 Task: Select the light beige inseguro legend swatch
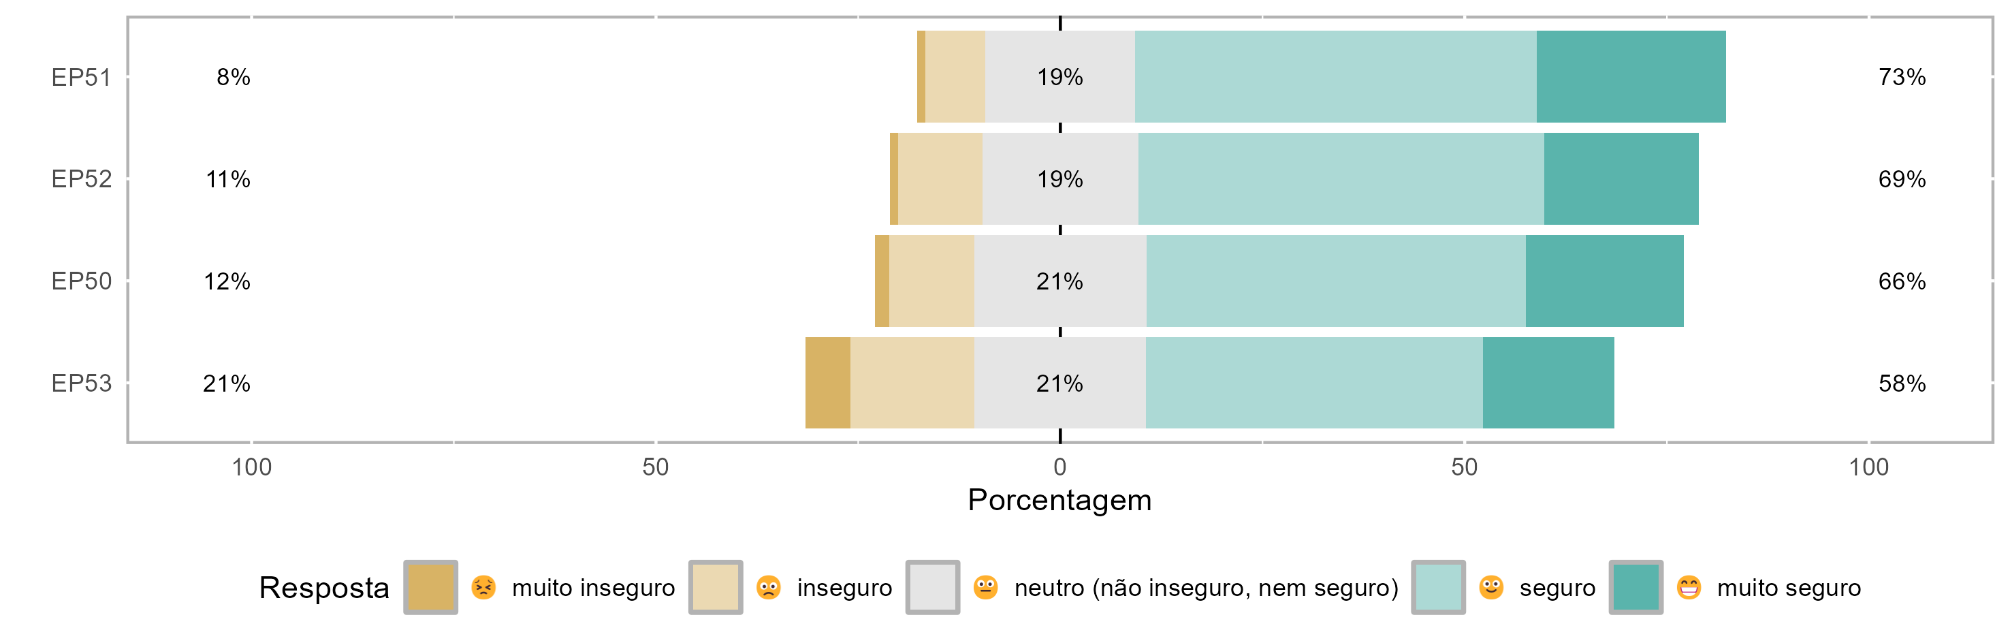pos(715,587)
